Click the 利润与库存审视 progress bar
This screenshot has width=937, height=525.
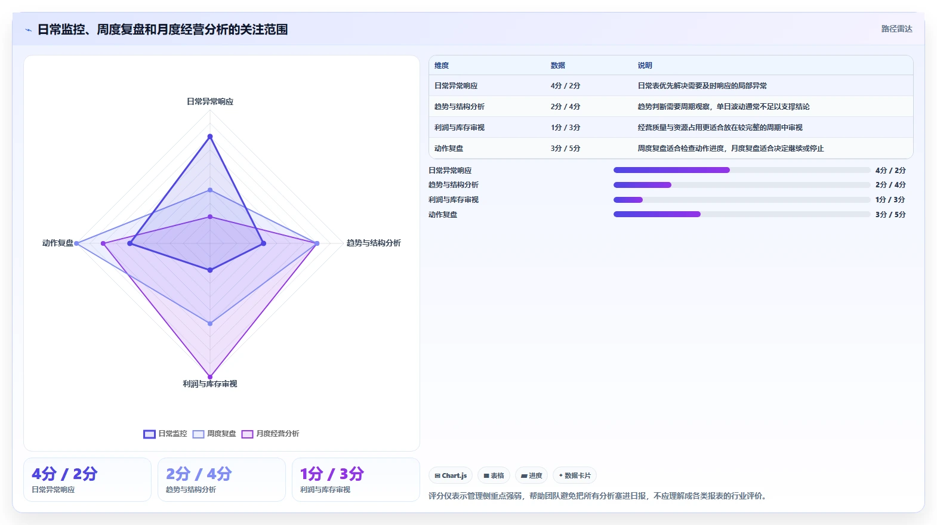tap(742, 200)
